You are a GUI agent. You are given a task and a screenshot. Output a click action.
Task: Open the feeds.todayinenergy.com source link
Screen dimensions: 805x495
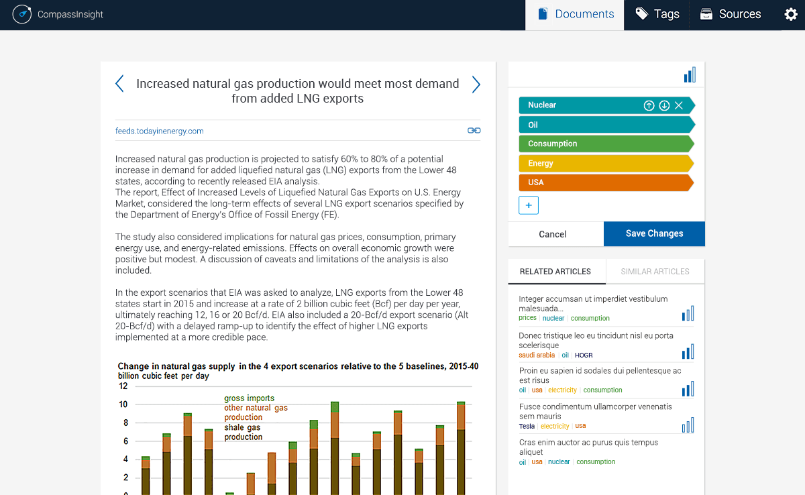point(160,131)
